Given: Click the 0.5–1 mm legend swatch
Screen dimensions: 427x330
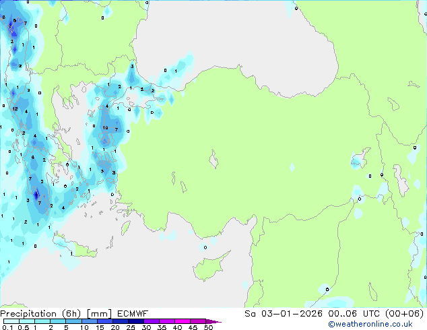Looking at the screenshot, I should (27, 321).
